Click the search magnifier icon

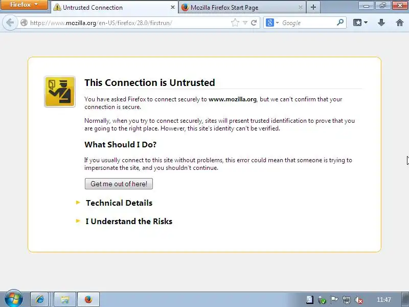coord(340,23)
